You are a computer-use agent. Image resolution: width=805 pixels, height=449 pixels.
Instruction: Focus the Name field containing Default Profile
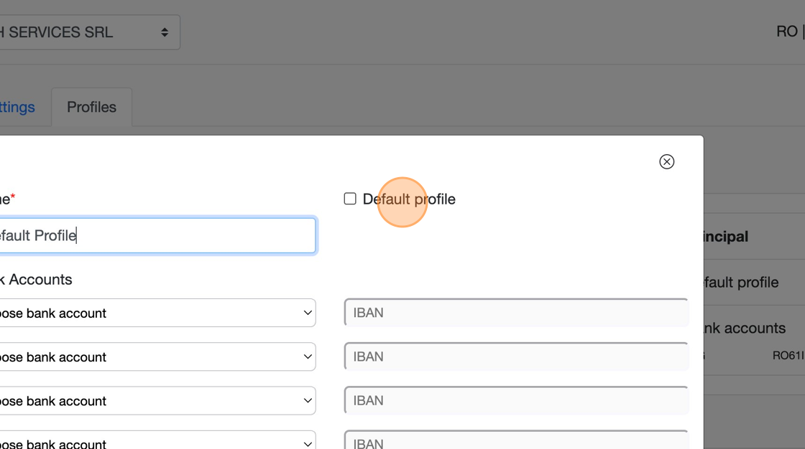[x=155, y=235]
